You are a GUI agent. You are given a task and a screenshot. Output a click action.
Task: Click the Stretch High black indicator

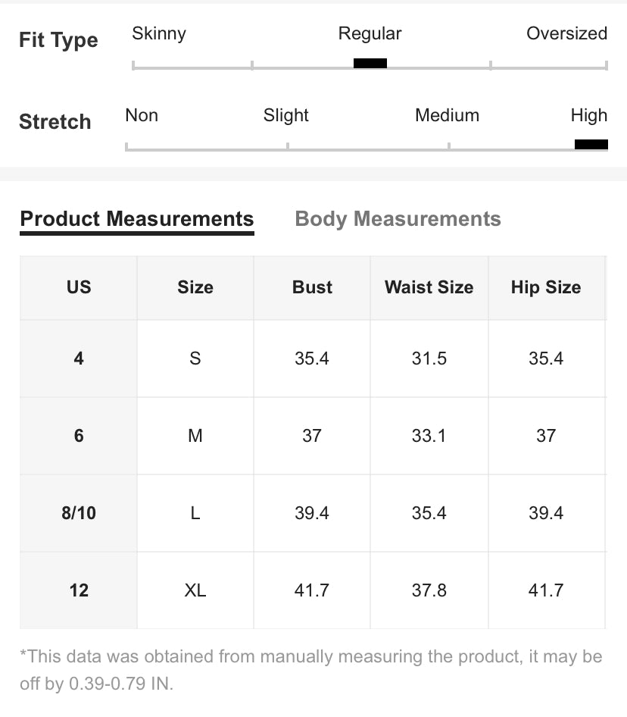pos(591,145)
